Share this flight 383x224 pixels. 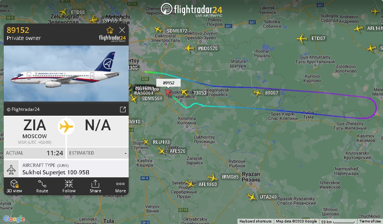(x=95, y=186)
